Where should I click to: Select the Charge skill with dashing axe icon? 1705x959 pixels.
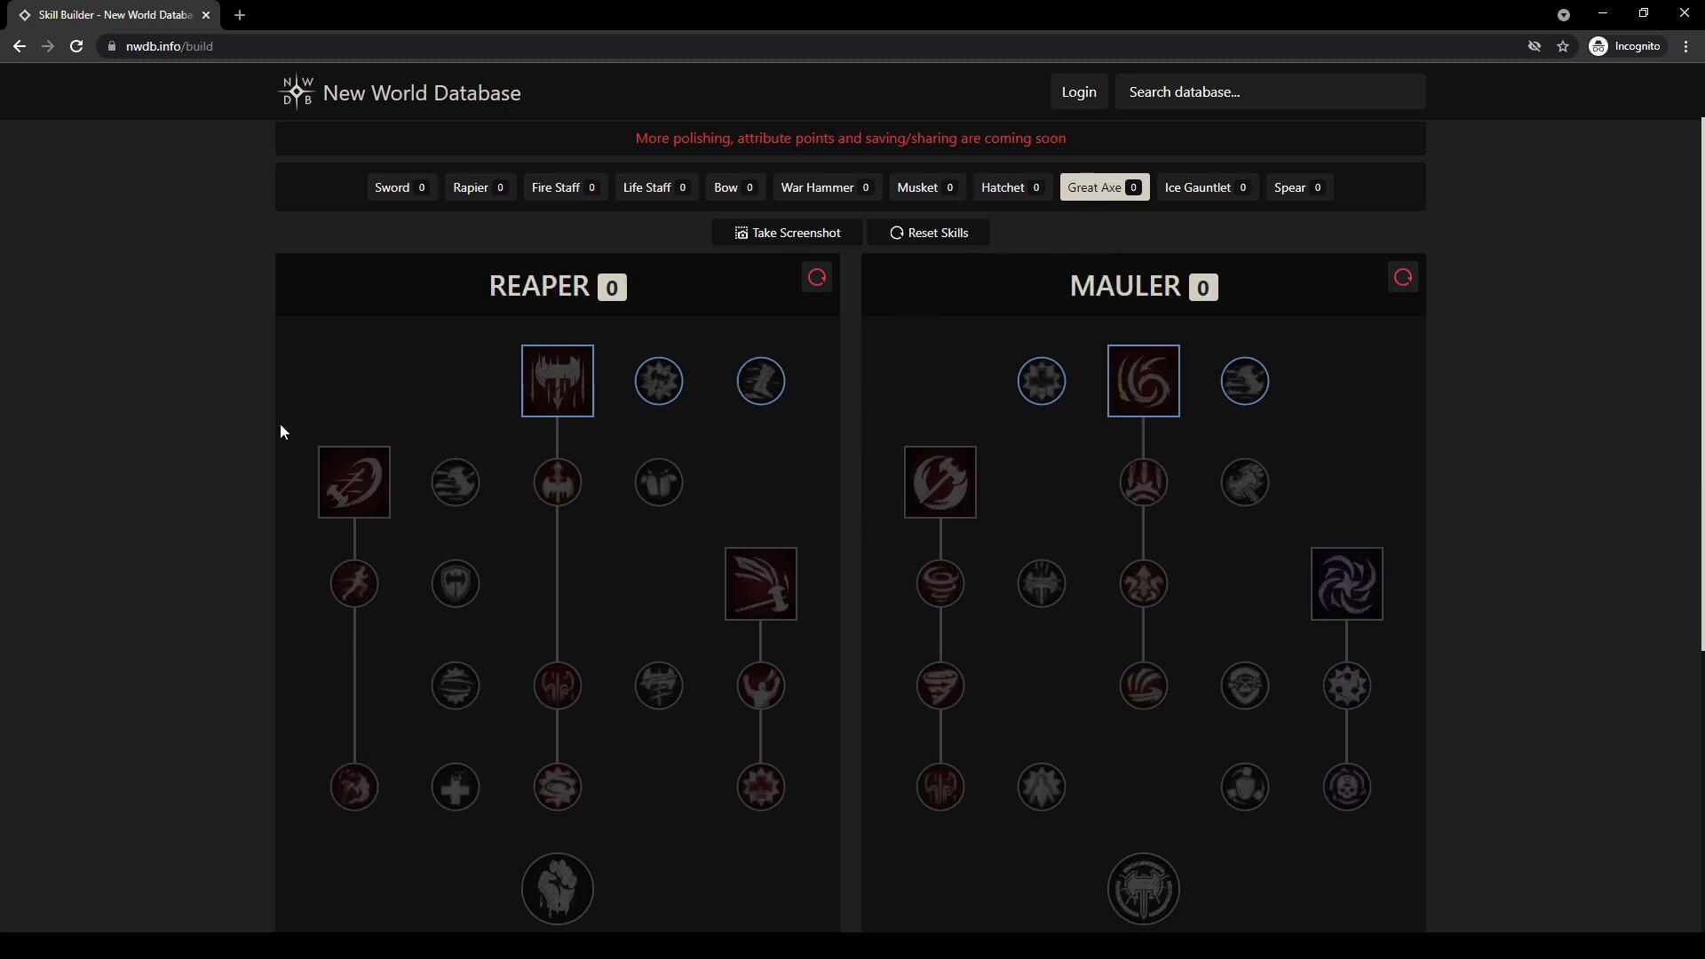click(x=354, y=482)
